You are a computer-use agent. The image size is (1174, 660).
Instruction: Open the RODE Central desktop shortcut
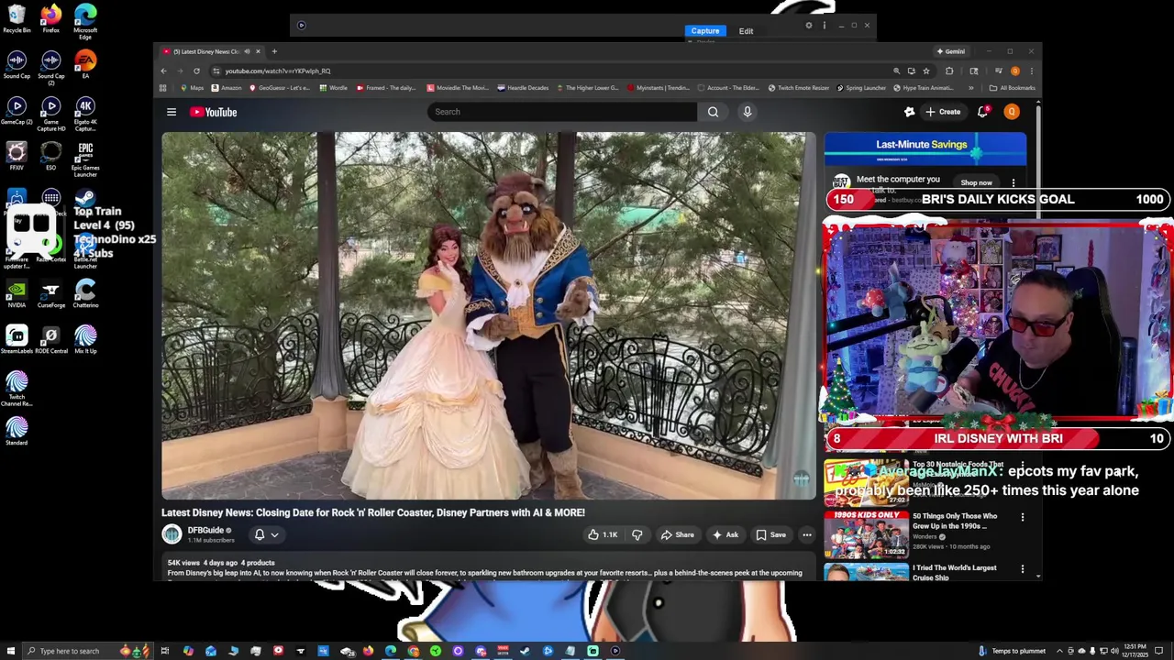[x=50, y=340]
